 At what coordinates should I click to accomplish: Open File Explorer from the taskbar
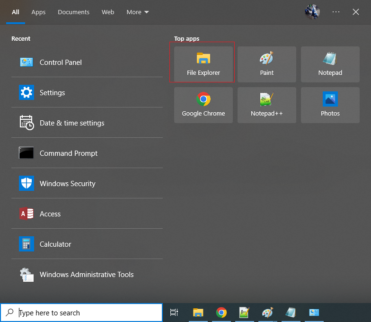coord(198,313)
